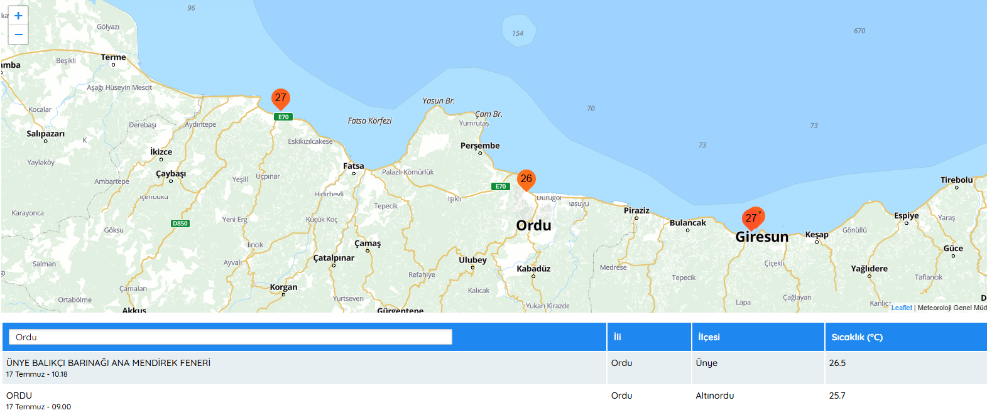Click the Perşembe label on map

click(x=480, y=146)
